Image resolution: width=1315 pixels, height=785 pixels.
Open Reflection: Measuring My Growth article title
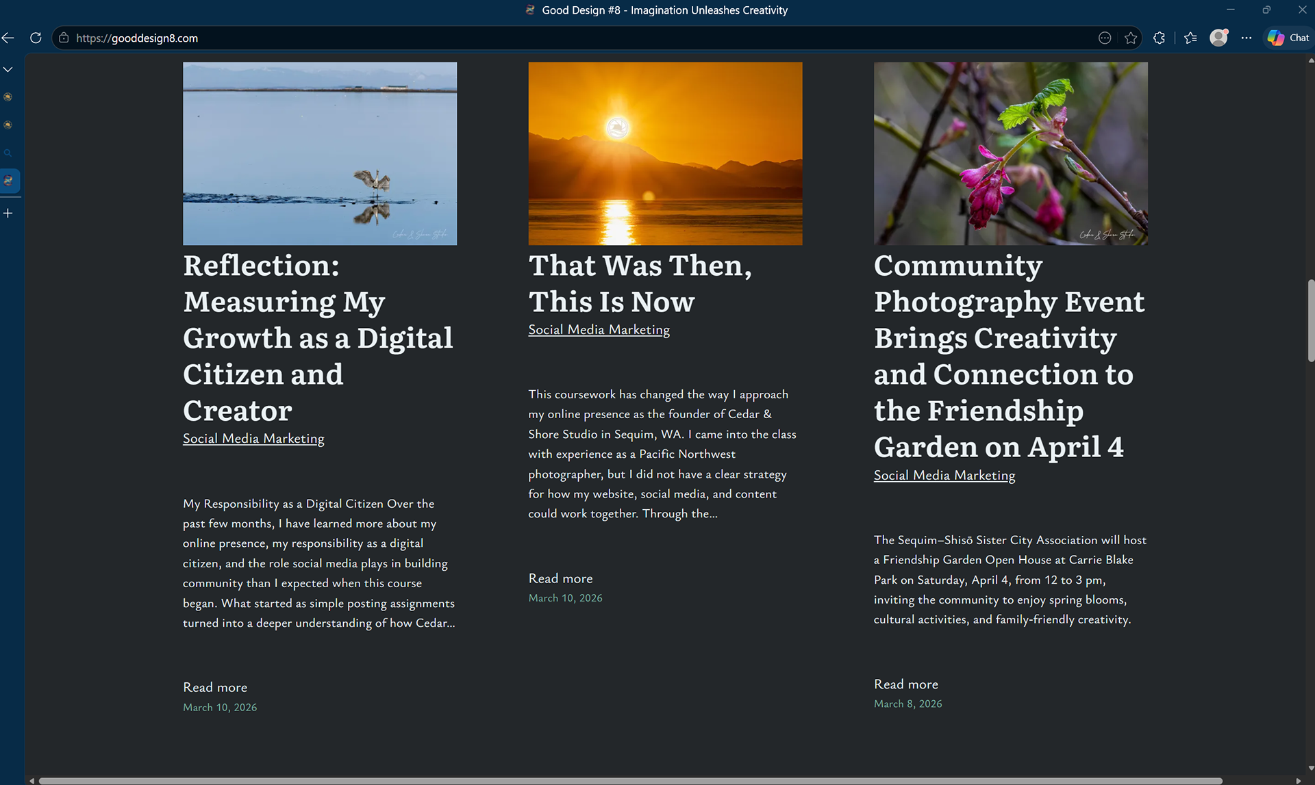(318, 338)
